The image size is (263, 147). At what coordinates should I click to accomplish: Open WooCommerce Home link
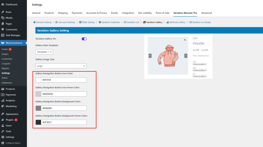[x=5, y=49]
